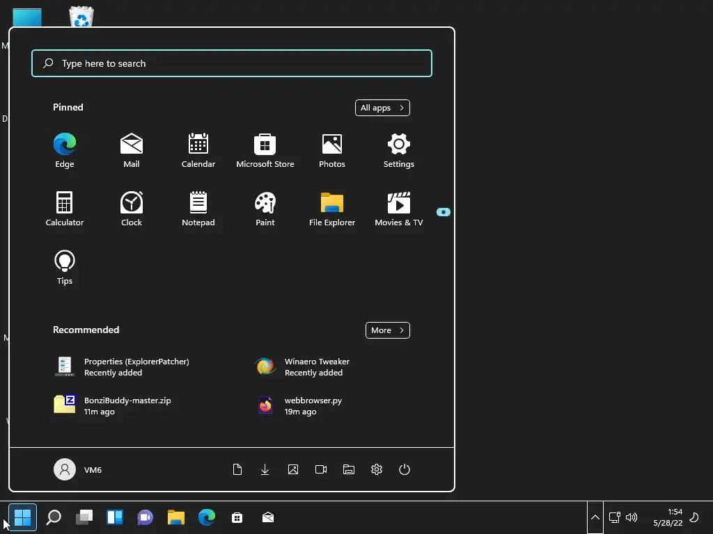Open the Documents folder shortcut icon
This screenshot has width=713, height=534.
[237, 469]
